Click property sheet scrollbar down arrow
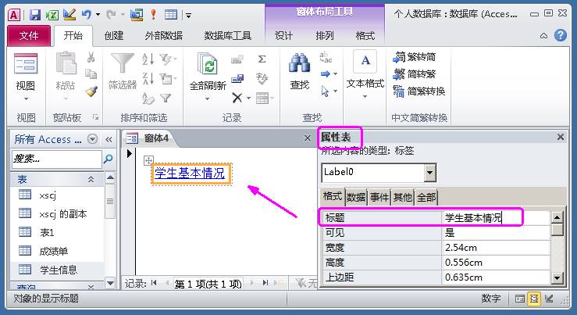 (557, 278)
